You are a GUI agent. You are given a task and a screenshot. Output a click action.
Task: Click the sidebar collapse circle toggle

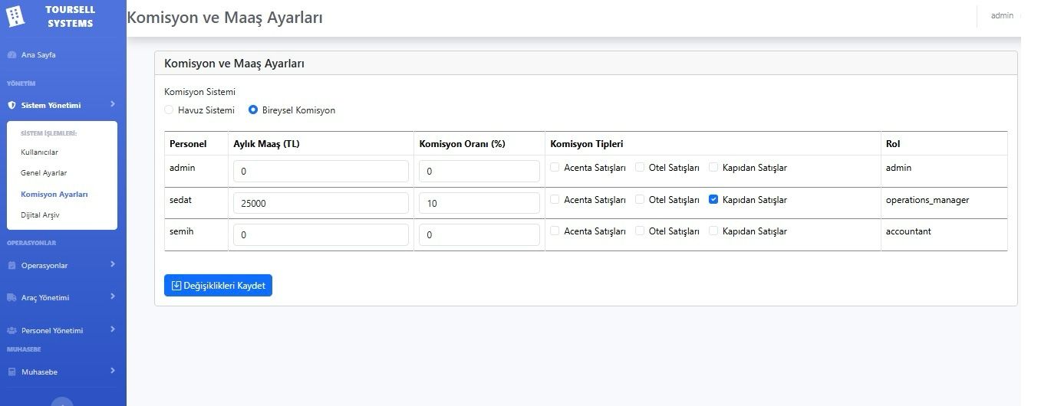(x=62, y=401)
